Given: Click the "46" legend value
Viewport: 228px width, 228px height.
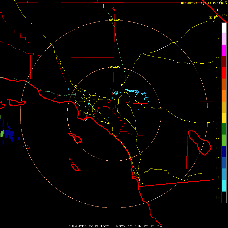Looking at the screenshot, I should pos(218,78).
